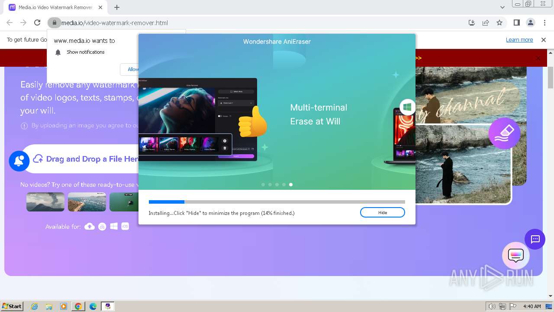Image resolution: width=554 pixels, height=312 pixels.
Task: Click the installer progress bar
Action: point(277,202)
